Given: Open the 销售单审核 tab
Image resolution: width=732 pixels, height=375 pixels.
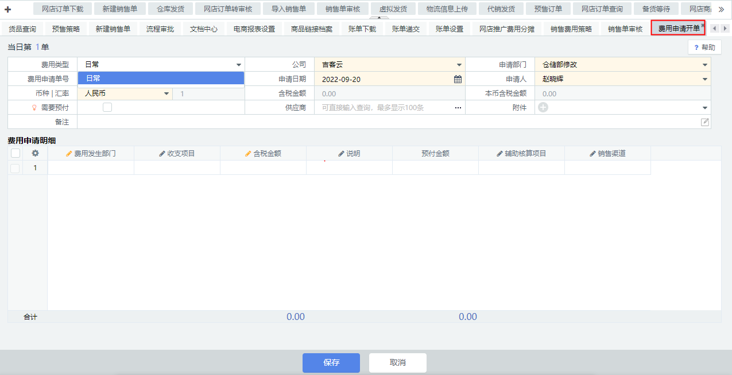Looking at the screenshot, I should (625, 29).
